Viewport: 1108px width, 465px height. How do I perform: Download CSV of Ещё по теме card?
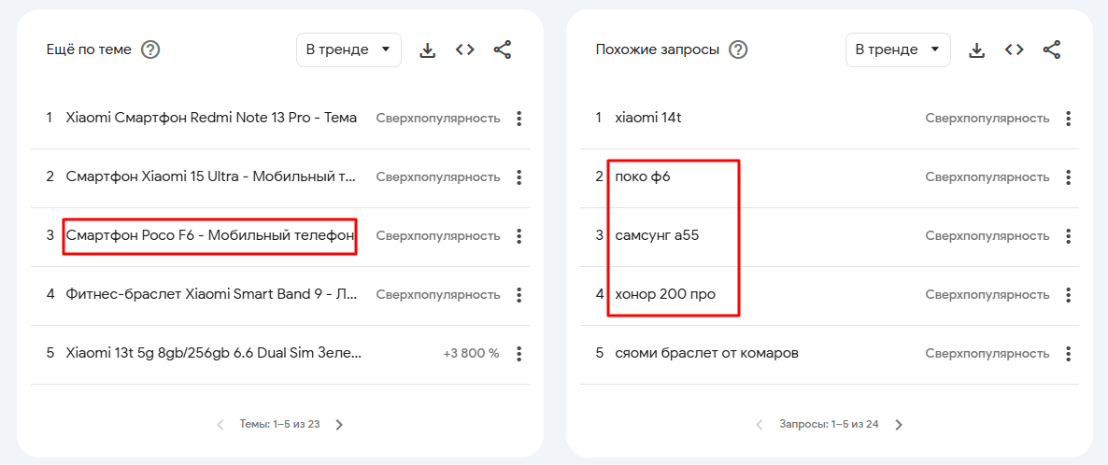pos(428,50)
